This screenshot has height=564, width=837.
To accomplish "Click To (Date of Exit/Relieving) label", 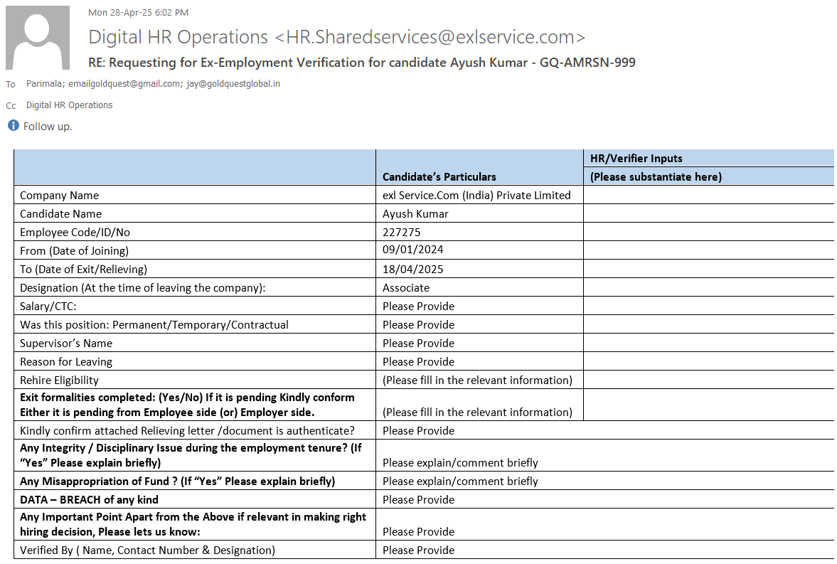I will [83, 269].
